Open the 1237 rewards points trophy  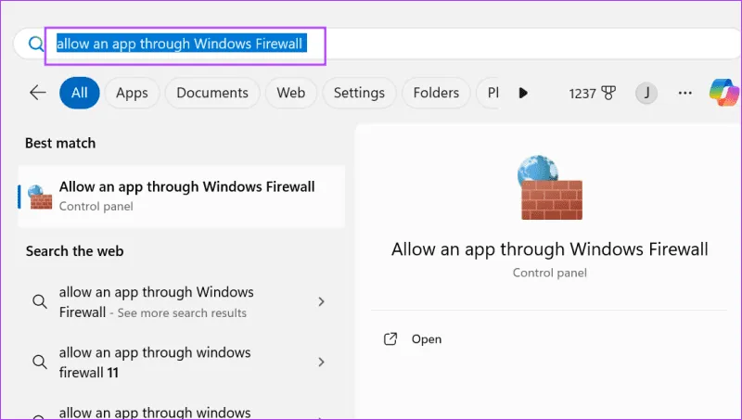coord(592,93)
